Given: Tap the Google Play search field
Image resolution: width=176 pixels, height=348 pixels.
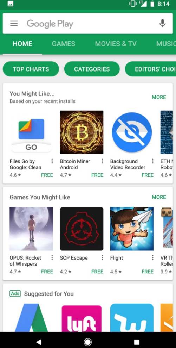Looking at the screenshot, I should [88, 24].
